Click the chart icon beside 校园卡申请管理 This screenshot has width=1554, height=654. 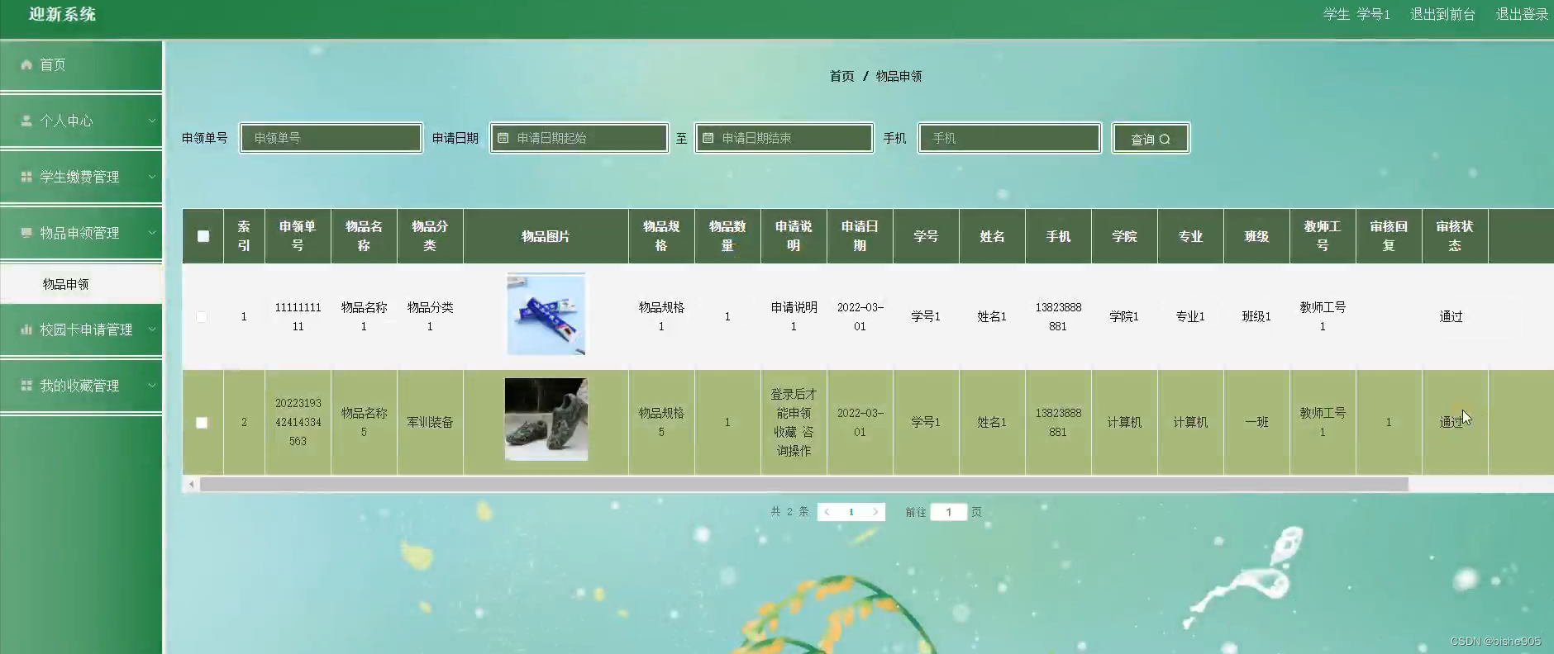click(x=26, y=329)
